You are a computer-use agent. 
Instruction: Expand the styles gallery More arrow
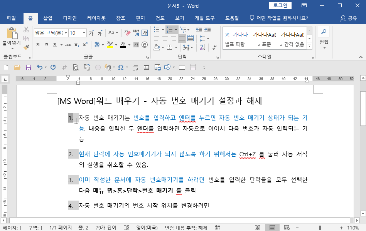pos(310,46)
